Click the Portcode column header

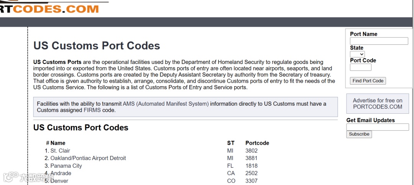(x=257, y=143)
